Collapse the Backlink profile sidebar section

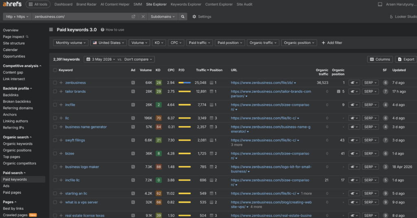17,88
